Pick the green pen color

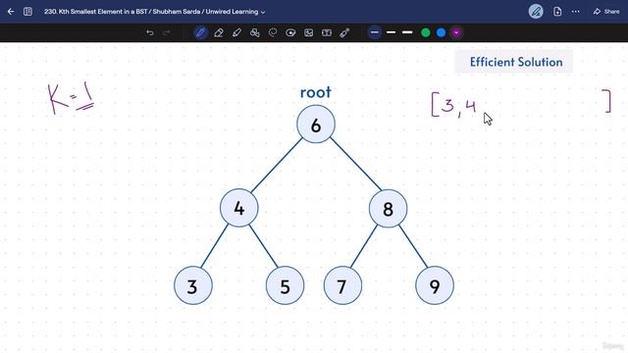(x=425, y=32)
